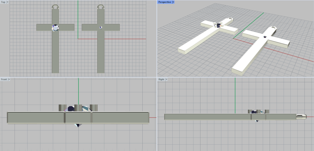Image resolution: width=314 pixels, height=151 pixels.
Task: Click the Perspective viewport title
Action: coord(164,2)
